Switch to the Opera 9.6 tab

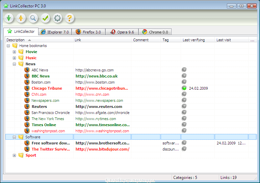pyautogui.click(x=122, y=32)
